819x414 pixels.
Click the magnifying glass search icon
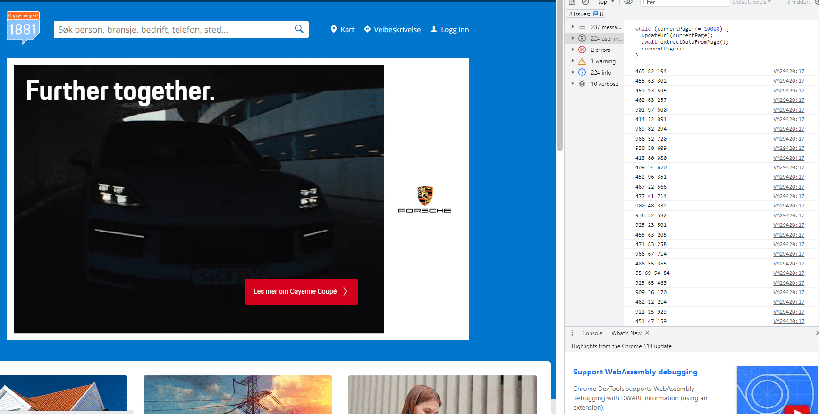point(299,29)
